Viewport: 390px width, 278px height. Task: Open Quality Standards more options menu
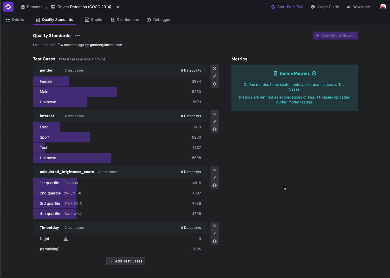77,36
